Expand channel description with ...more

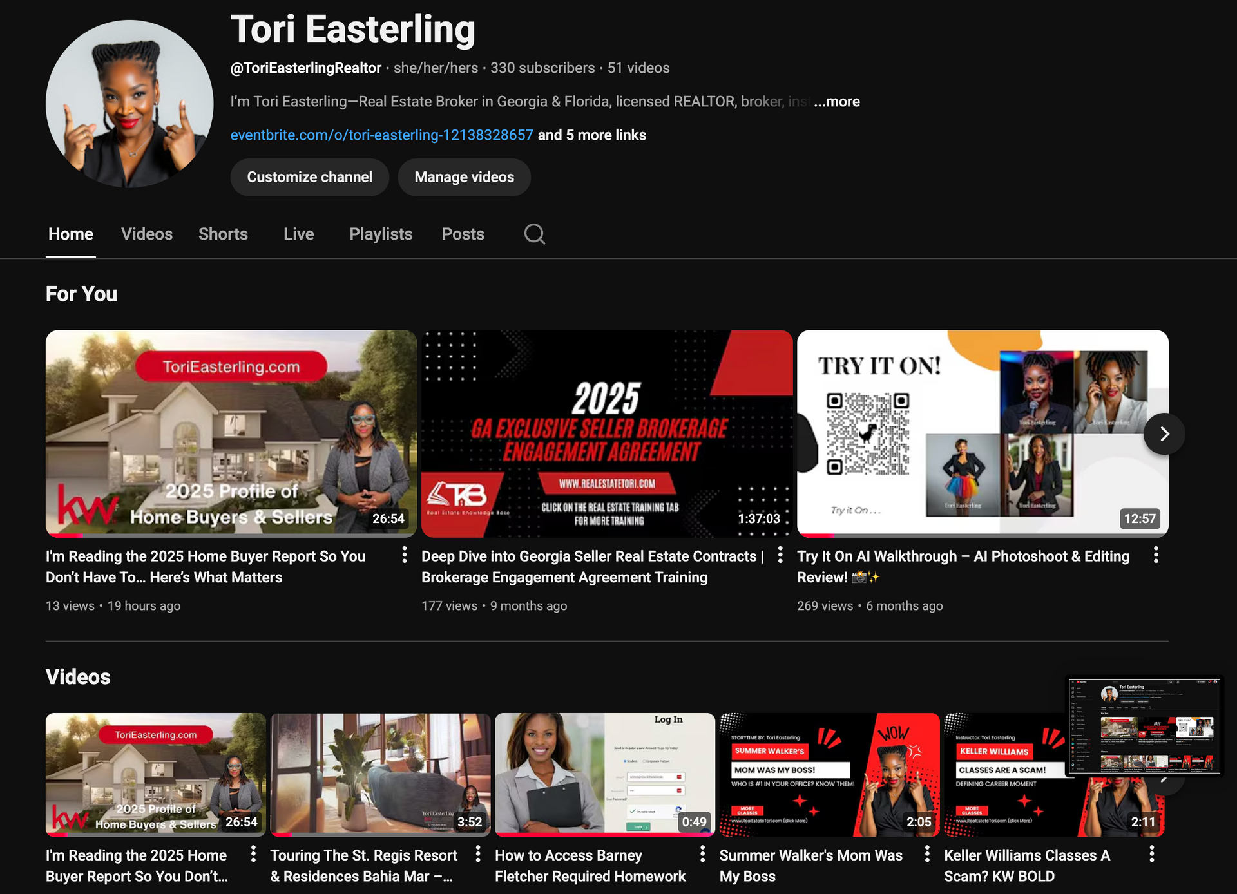(836, 102)
